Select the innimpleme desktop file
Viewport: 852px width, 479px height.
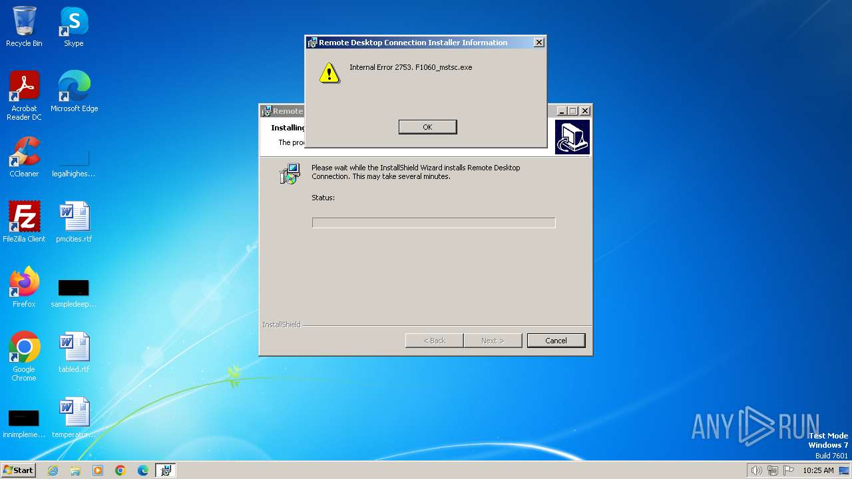pos(24,423)
